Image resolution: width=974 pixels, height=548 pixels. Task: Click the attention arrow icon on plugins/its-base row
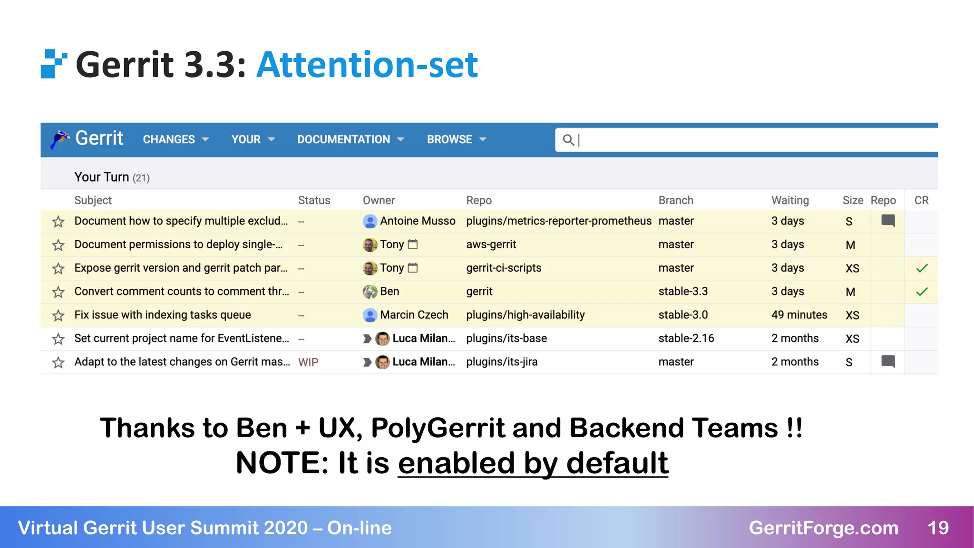[x=367, y=339]
